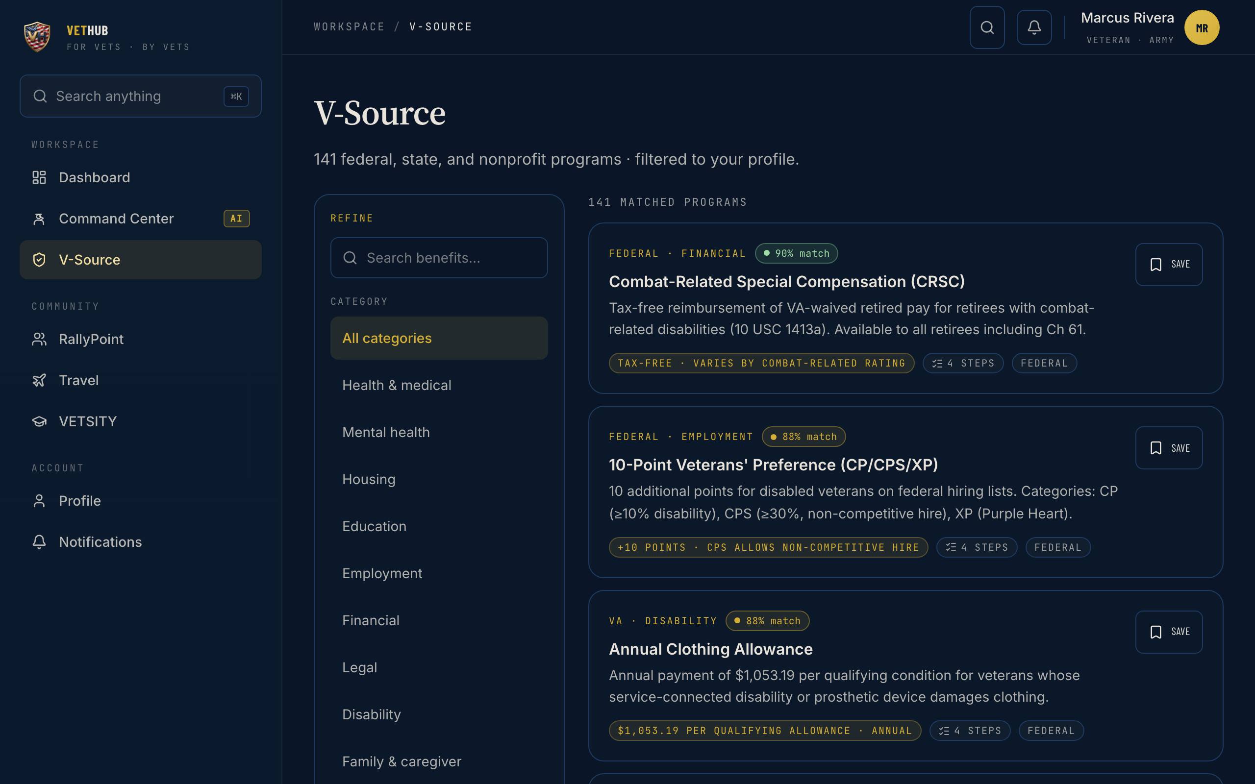The height and width of the screenshot is (784, 1255).
Task: Filter by Legal category
Action: pos(439,668)
